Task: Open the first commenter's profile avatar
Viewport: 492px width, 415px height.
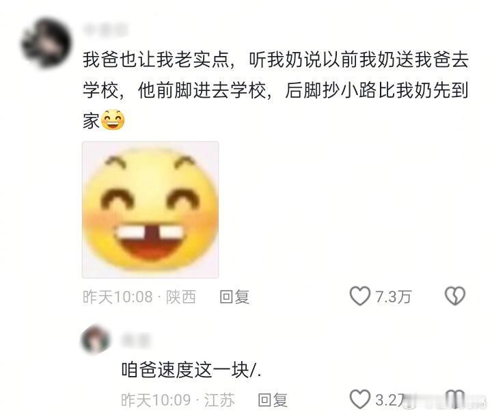Action: click(46, 43)
